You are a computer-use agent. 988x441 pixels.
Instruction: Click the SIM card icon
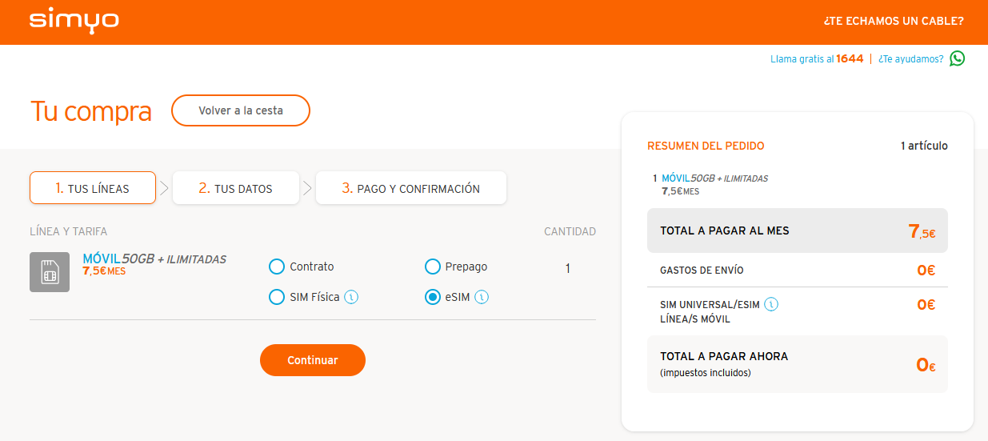(50, 272)
